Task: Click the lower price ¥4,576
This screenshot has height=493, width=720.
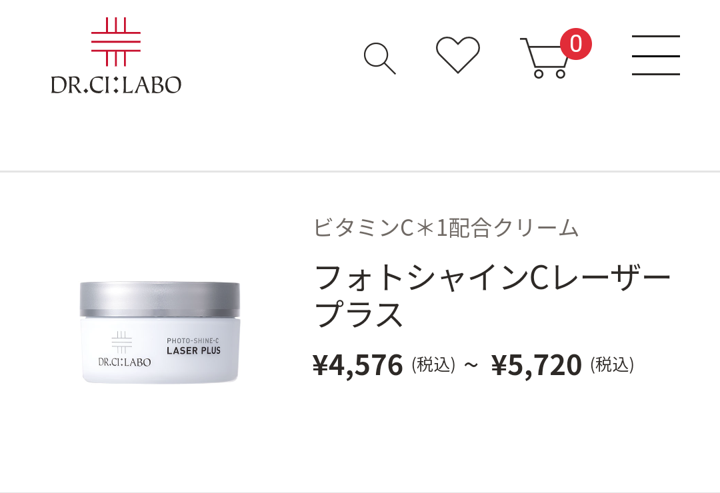Action: tap(358, 365)
